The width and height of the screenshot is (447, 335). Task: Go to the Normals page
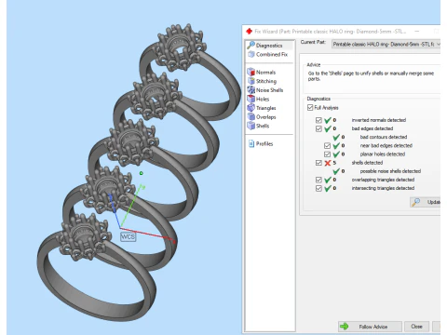tap(265, 73)
